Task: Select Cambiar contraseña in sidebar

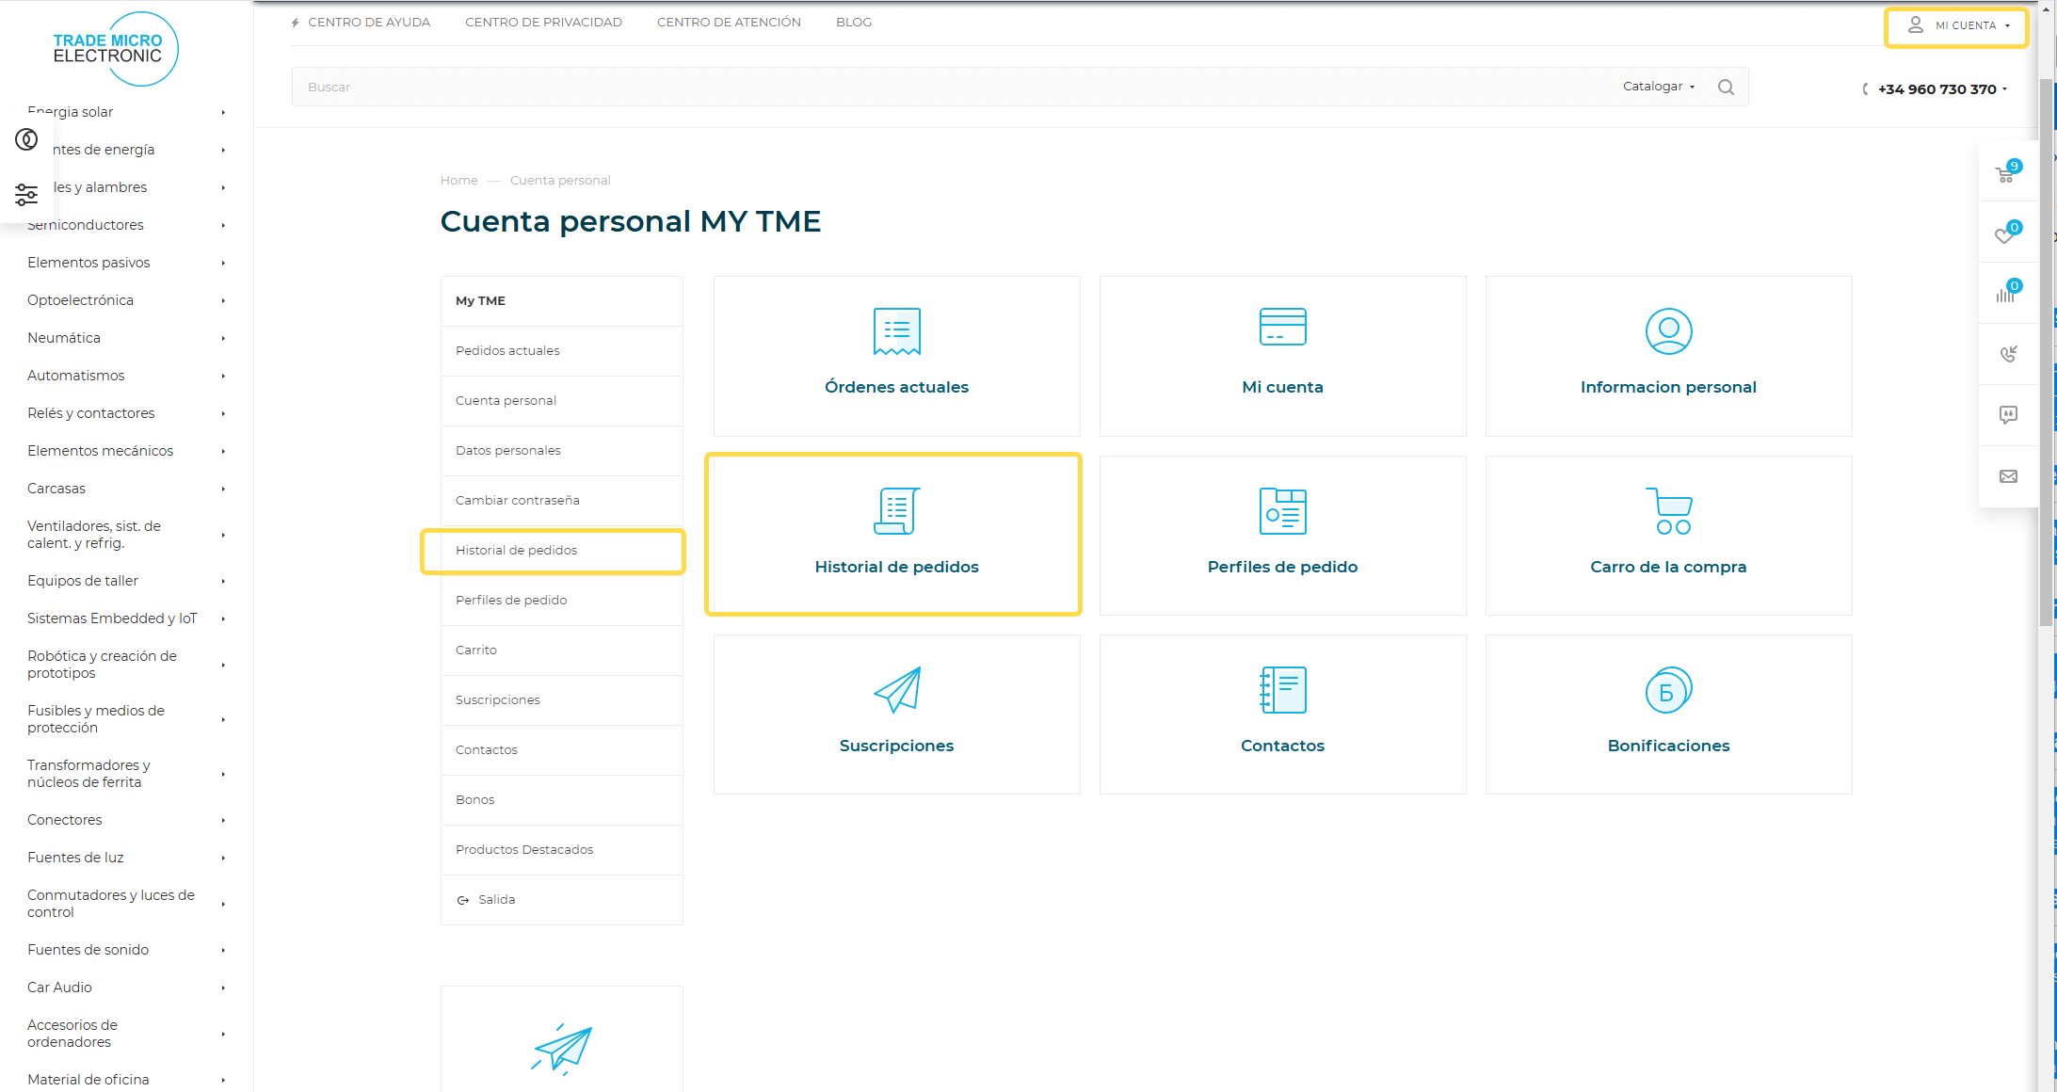Action: click(x=518, y=501)
